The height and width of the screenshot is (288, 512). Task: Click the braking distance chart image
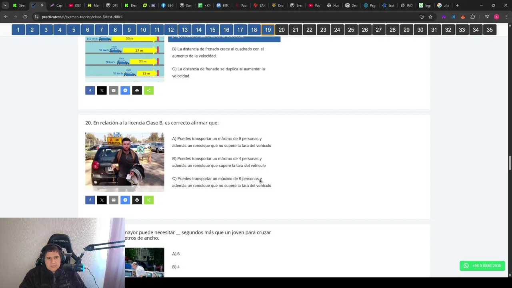pos(125,59)
